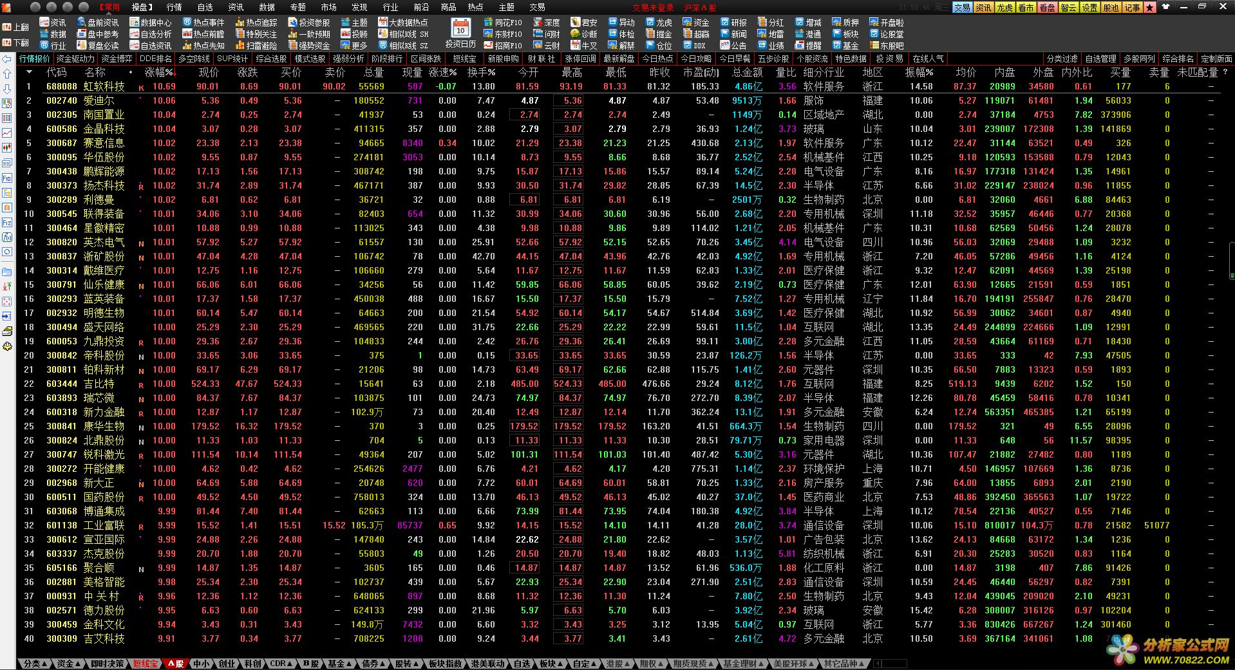Open the 扫雷避险 toolbar item
This screenshot has height=670, width=1235.
tap(256, 46)
